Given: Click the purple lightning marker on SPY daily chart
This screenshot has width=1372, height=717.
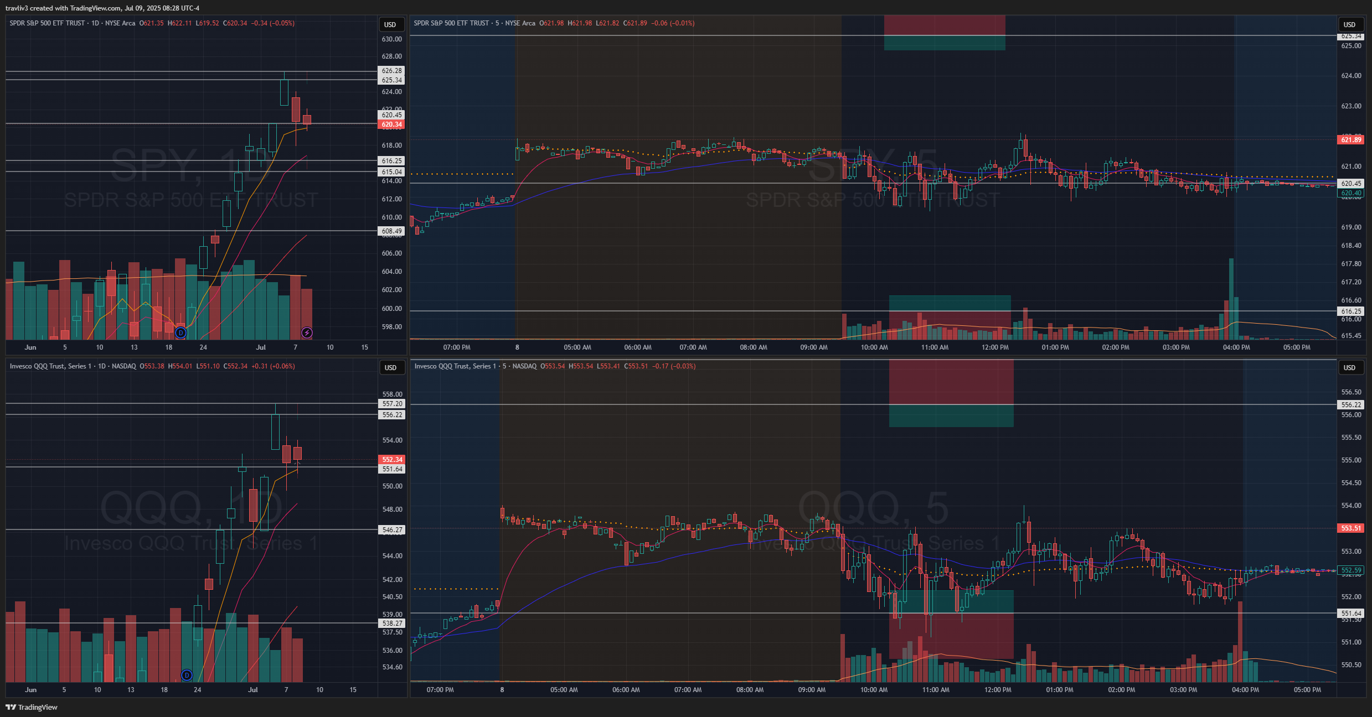Looking at the screenshot, I should click(307, 332).
